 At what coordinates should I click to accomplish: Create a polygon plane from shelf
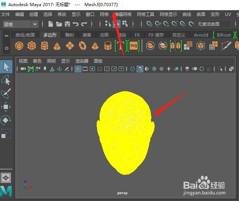pyautogui.click(x=70, y=46)
